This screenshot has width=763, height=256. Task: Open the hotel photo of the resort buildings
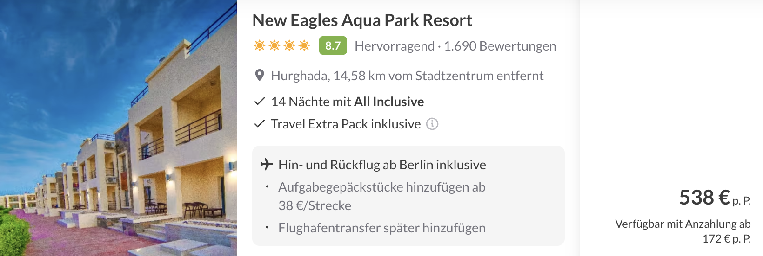(x=119, y=128)
